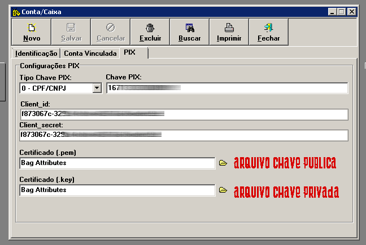Focus the Client_id text field
Viewport: 366px width, 245px height.
point(184,114)
